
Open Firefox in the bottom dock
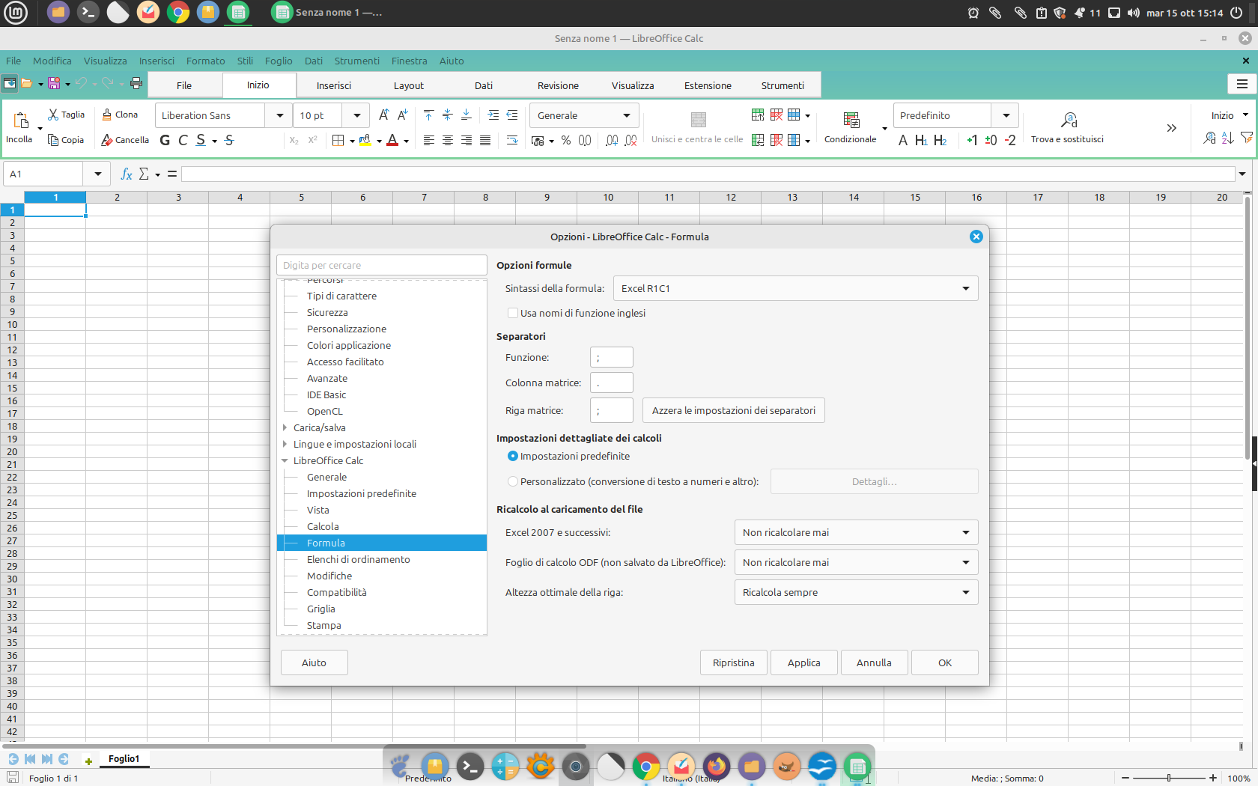(x=717, y=767)
